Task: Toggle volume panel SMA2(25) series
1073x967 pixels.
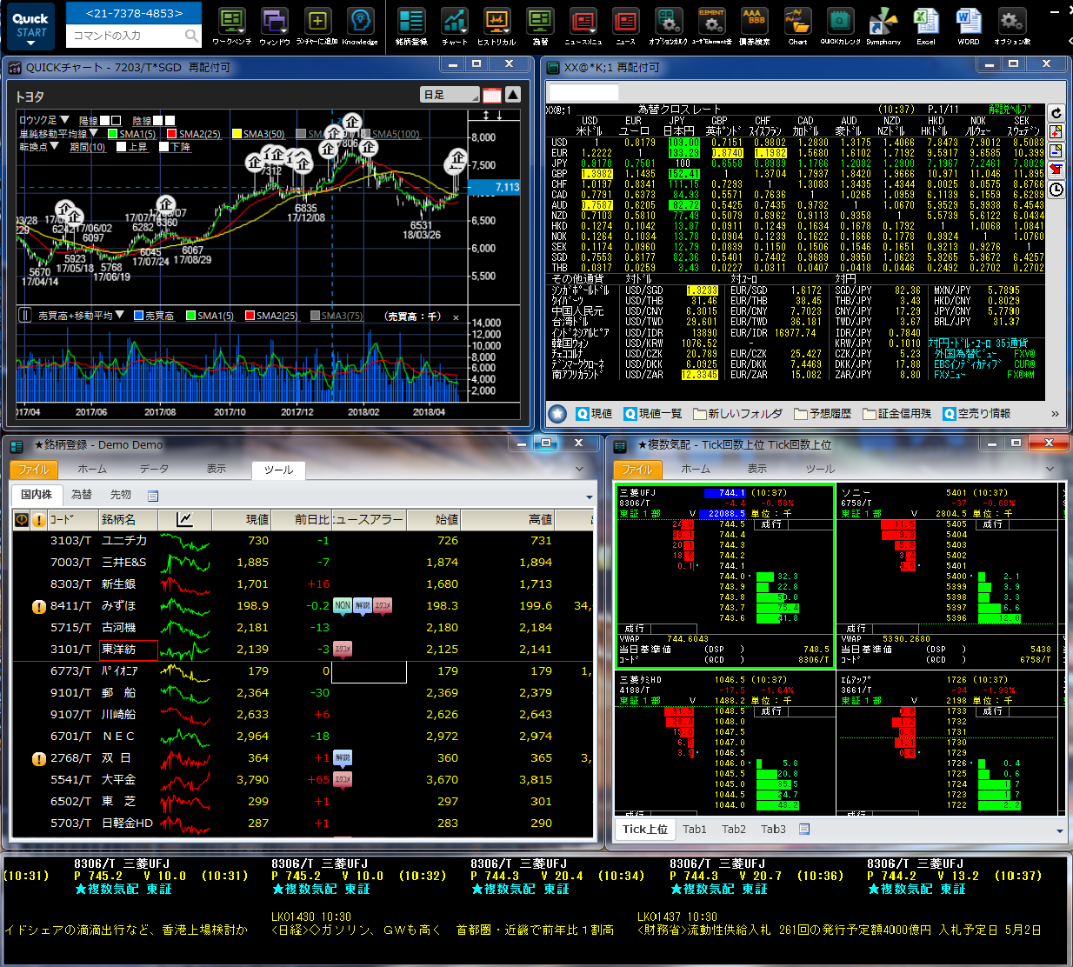Action: click(x=271, y=316)
